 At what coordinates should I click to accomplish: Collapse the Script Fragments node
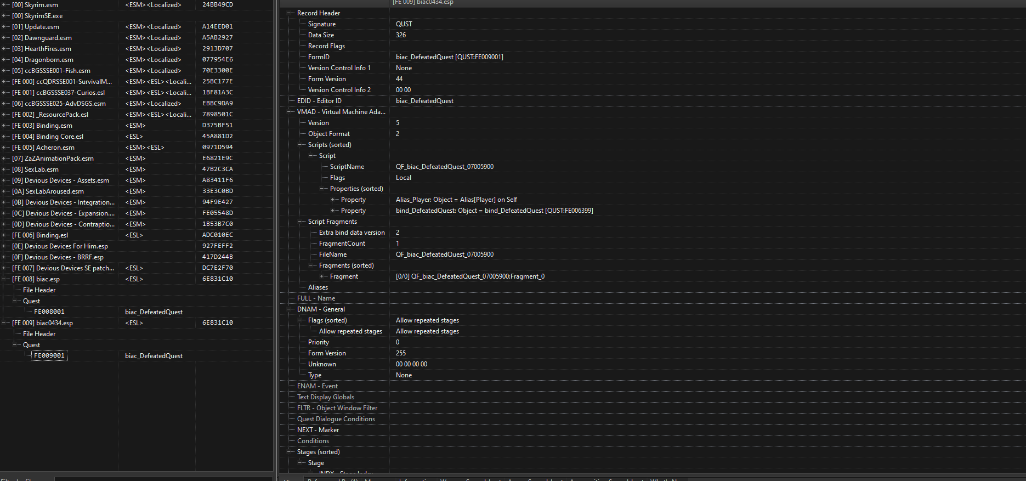(301, 222)
